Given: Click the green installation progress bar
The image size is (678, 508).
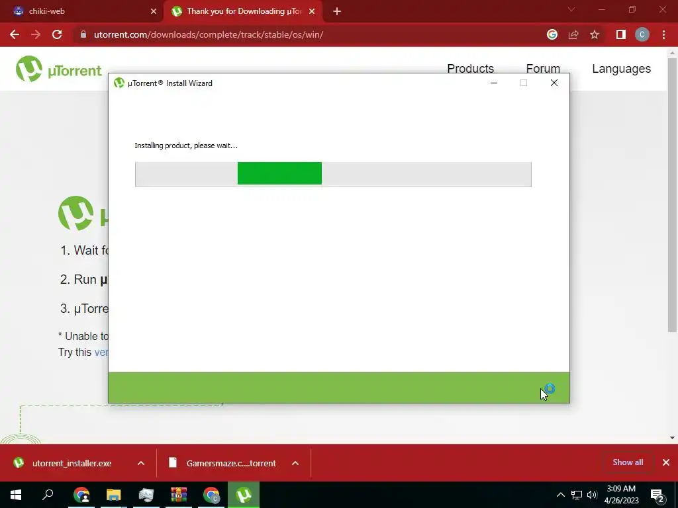Looking at the screenshot, I should coord(333,174).
